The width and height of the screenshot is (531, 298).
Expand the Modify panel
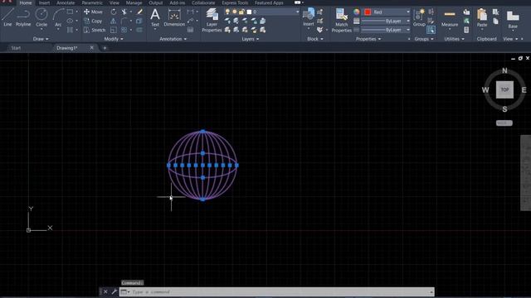pos(114,39)
